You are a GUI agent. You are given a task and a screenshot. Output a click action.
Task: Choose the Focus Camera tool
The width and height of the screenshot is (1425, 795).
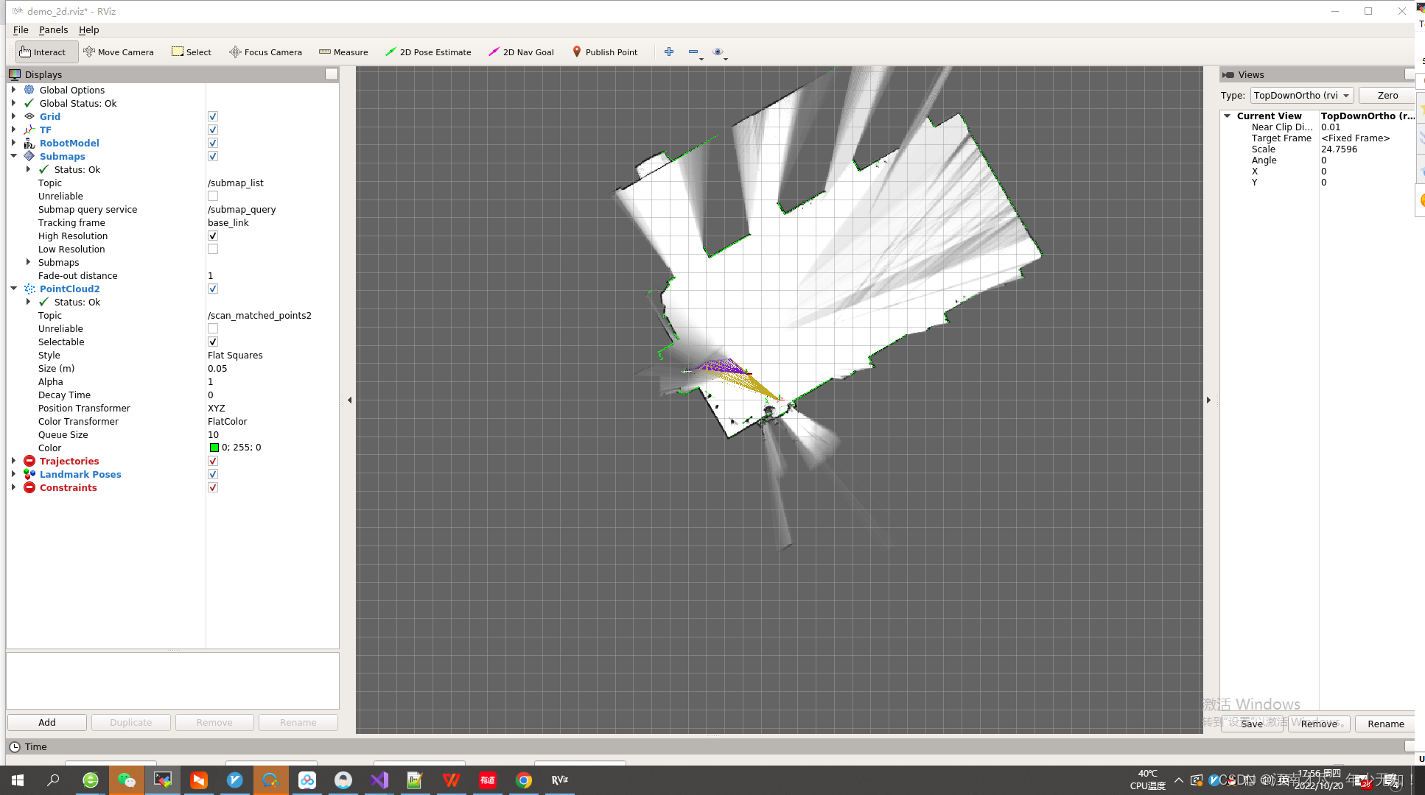(265, 52)
